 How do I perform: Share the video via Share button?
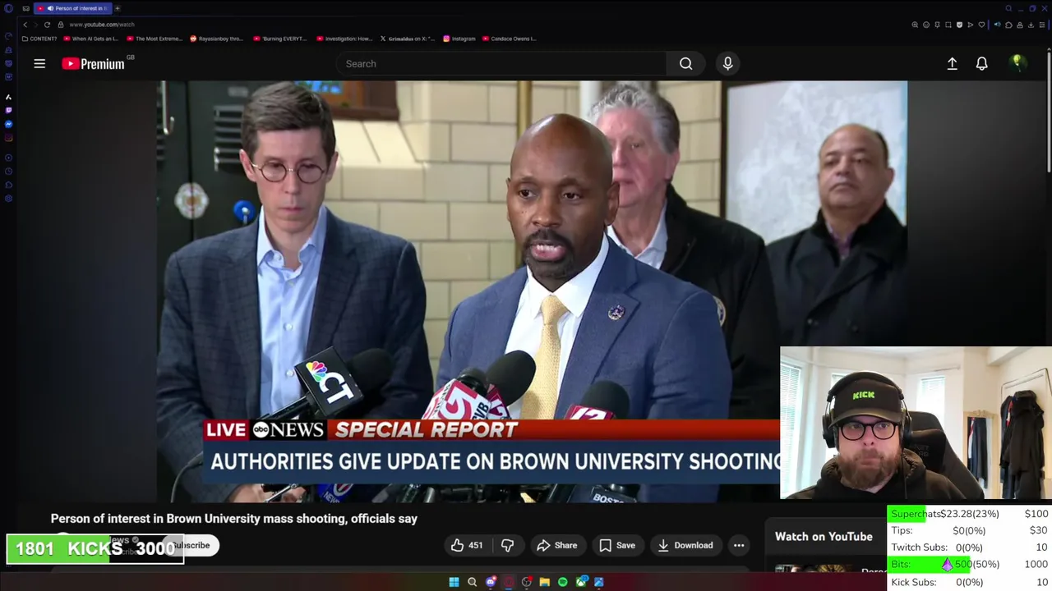tap(556, 545)
